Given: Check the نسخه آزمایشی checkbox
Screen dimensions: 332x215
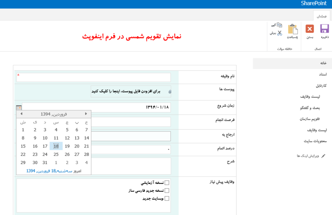Looking at the screenshot, I should [167, 183].
